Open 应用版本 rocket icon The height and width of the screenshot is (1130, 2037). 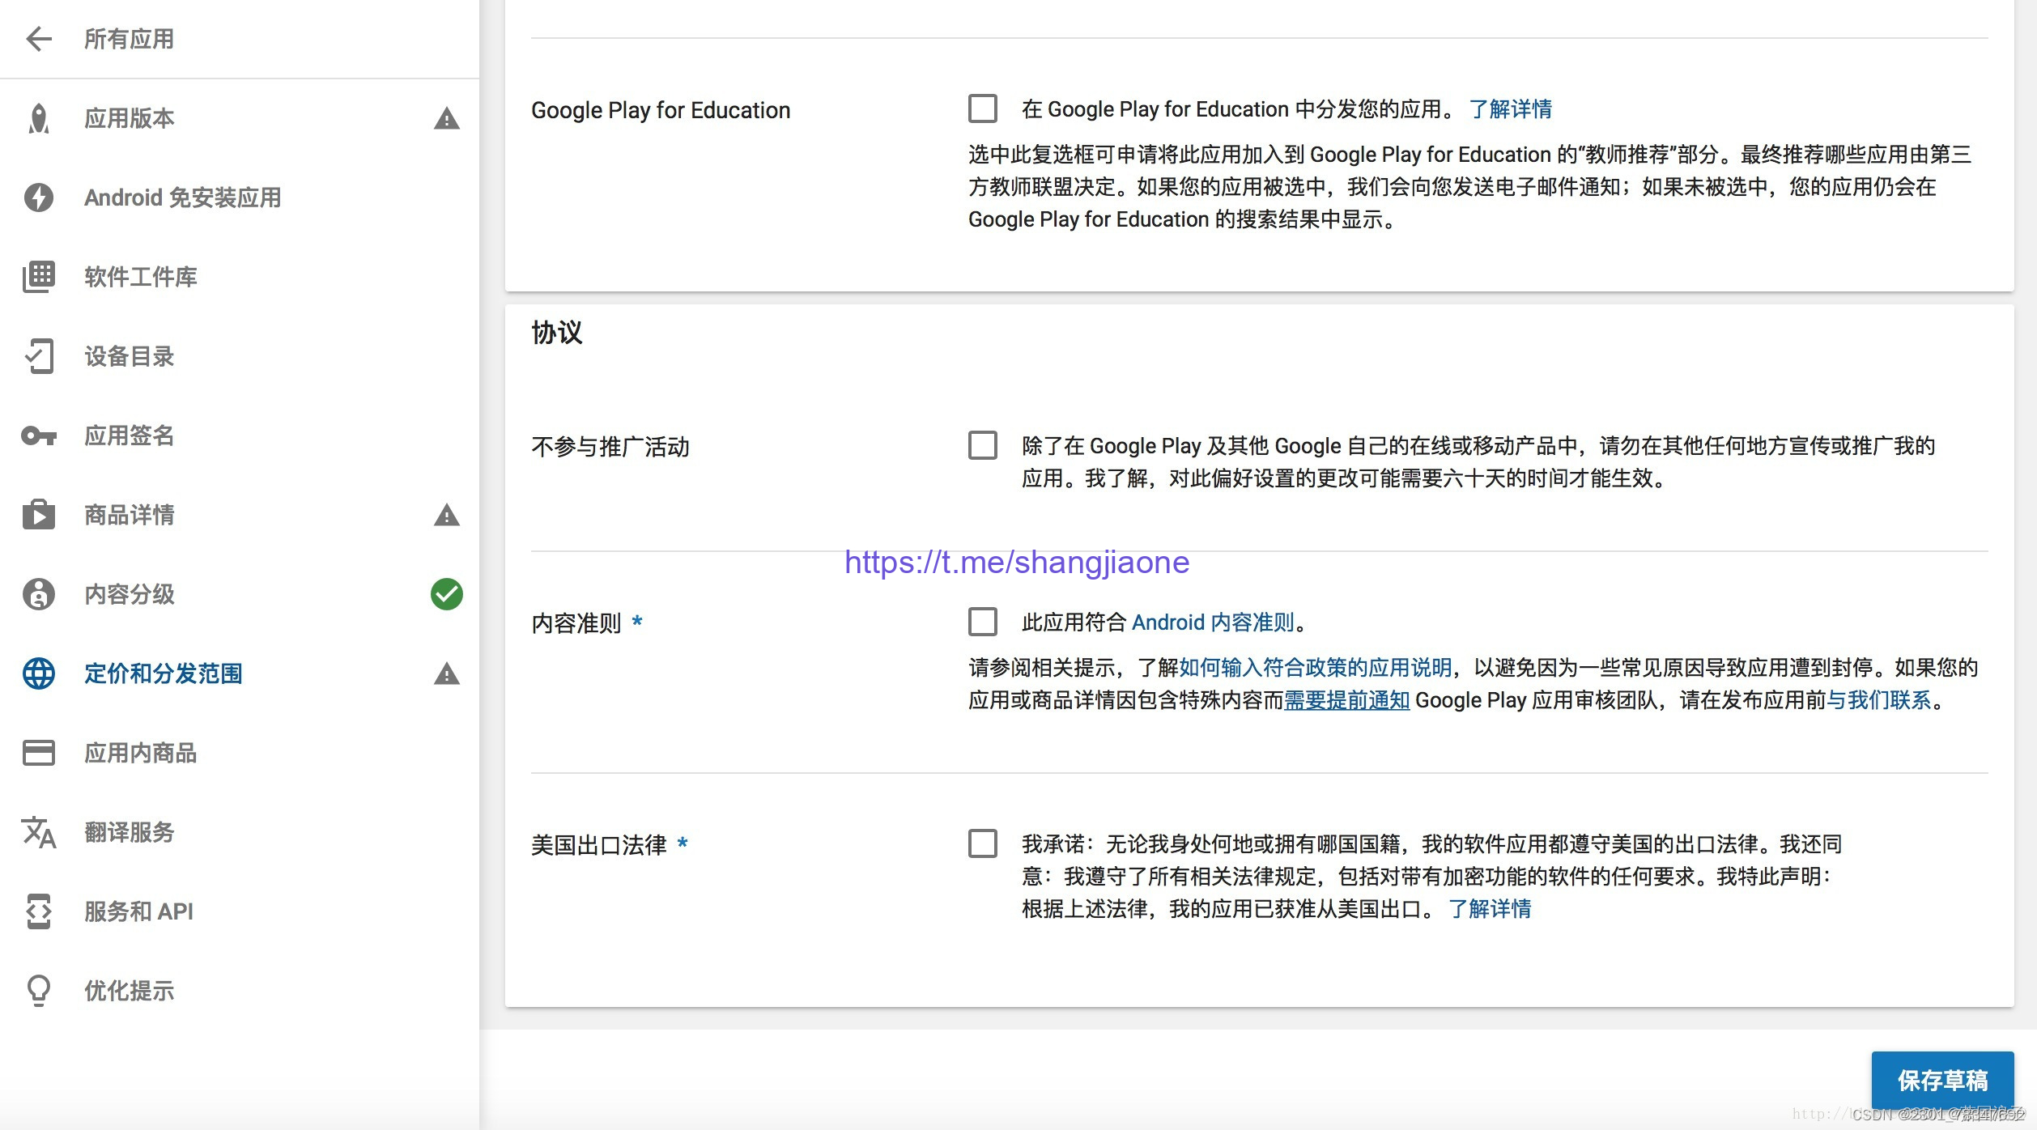[38, 118]
